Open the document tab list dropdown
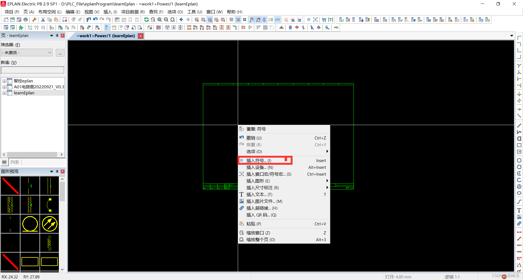Viewport: 523px width, 280px height. [512, 36]
